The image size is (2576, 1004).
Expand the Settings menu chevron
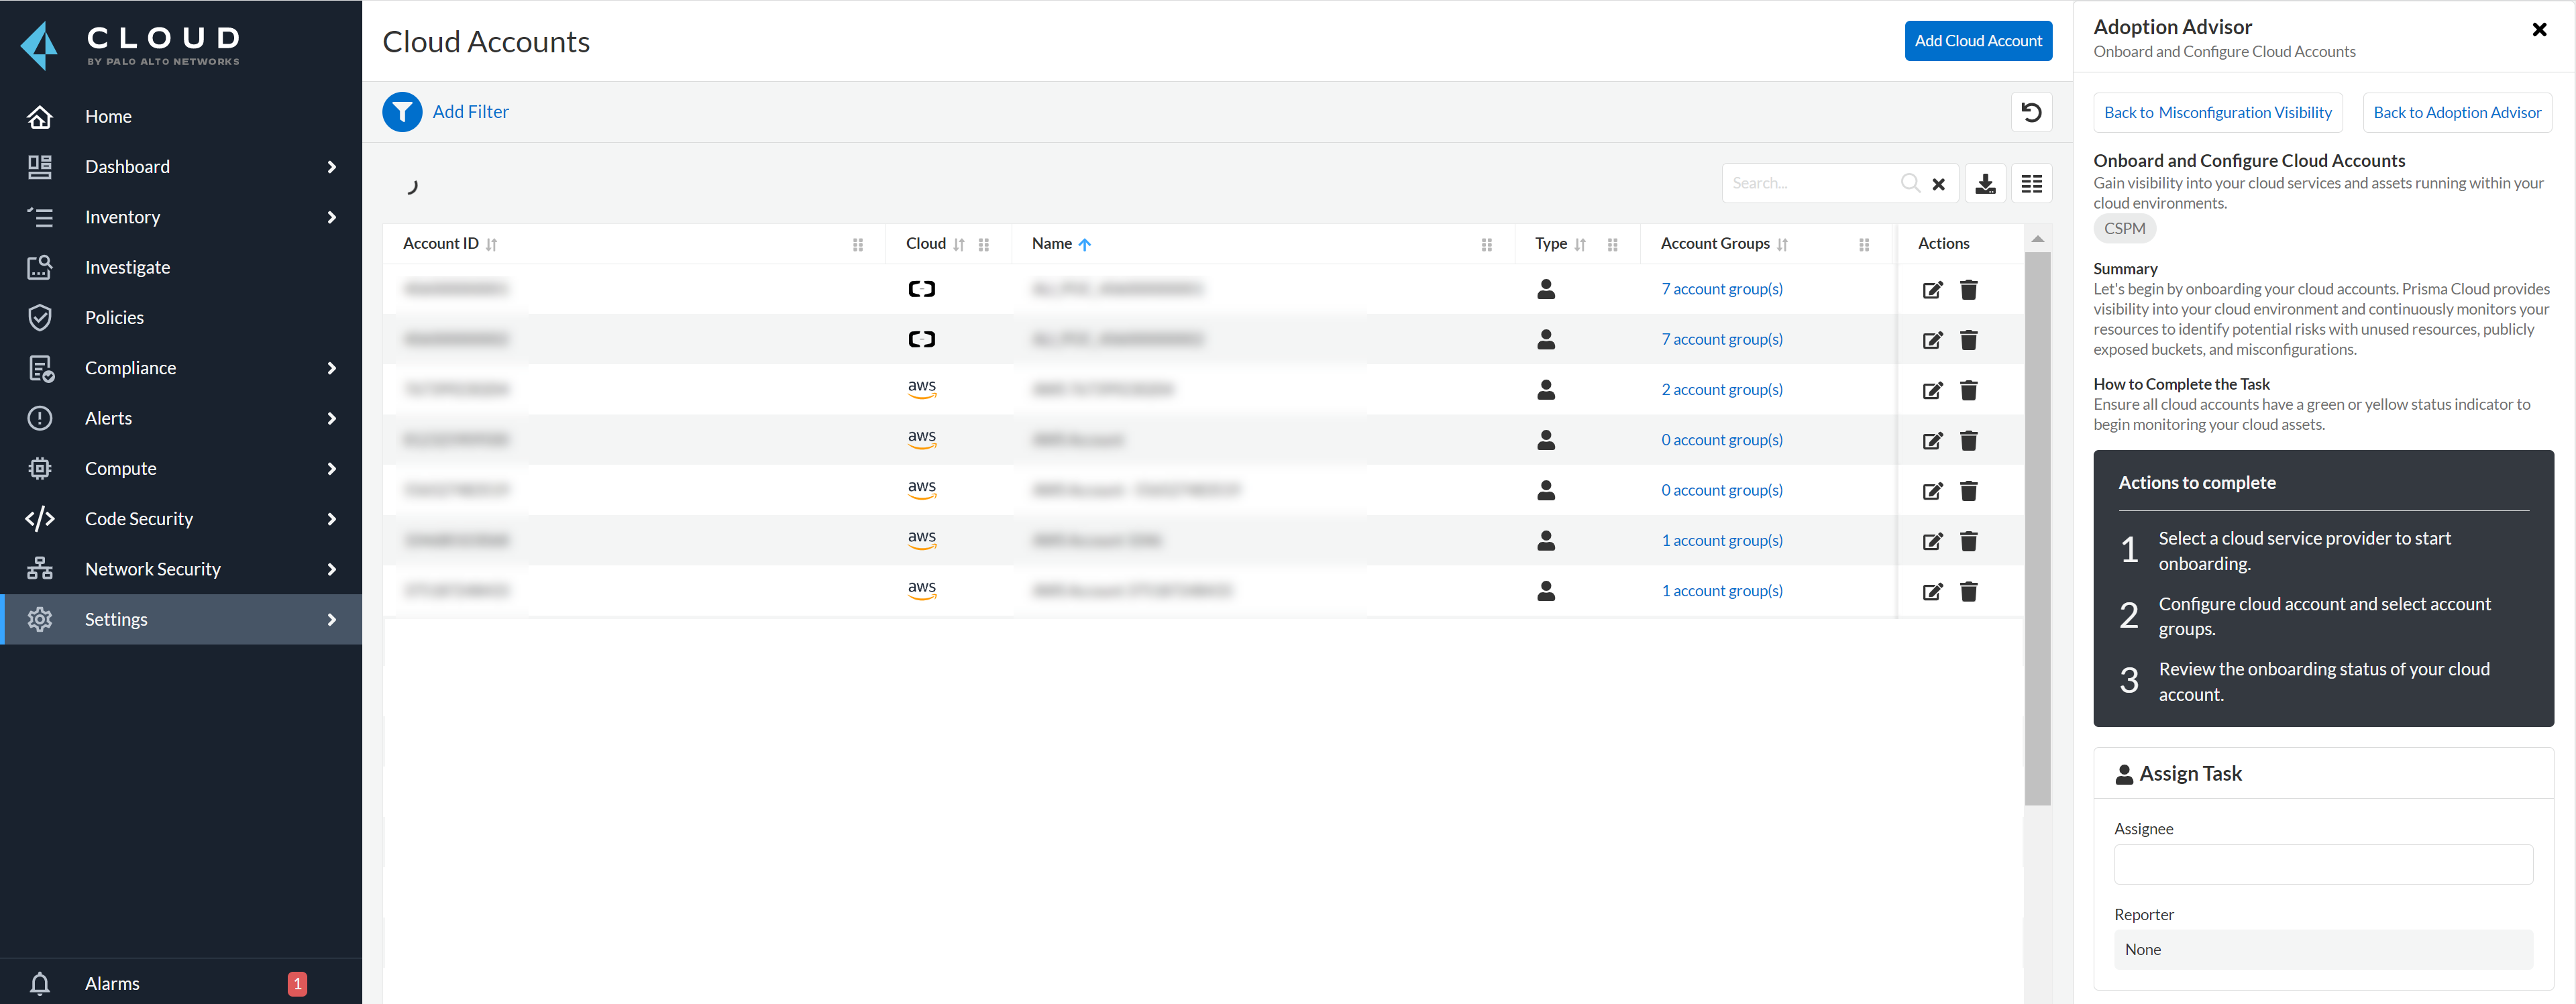coord(331,619)
